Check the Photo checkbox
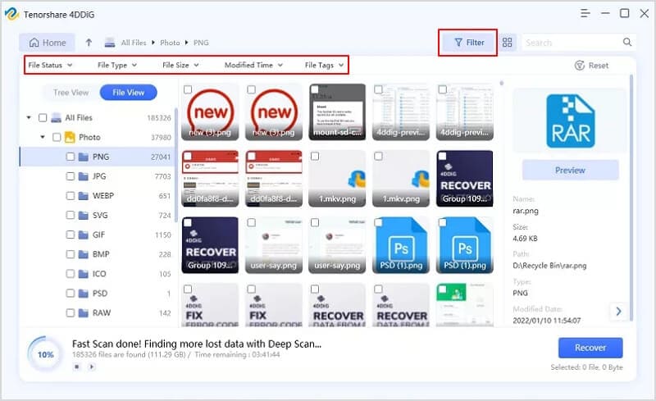The height and width of the screenshot is (401, 656). [57, 137]
